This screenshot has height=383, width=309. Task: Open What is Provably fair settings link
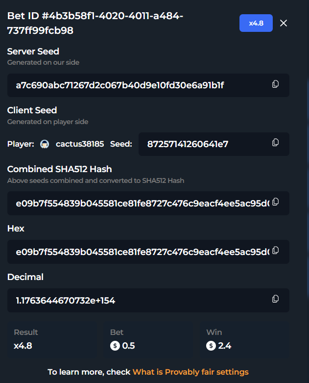pyautogui.click(x=190, y=372)
